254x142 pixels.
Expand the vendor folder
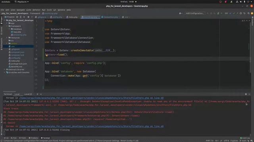click(7, 43)
